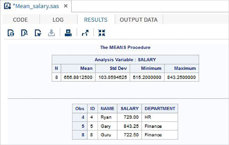The image size is (229, 145).
Task: Switch to the CODE tab
Action: (20, 20)
